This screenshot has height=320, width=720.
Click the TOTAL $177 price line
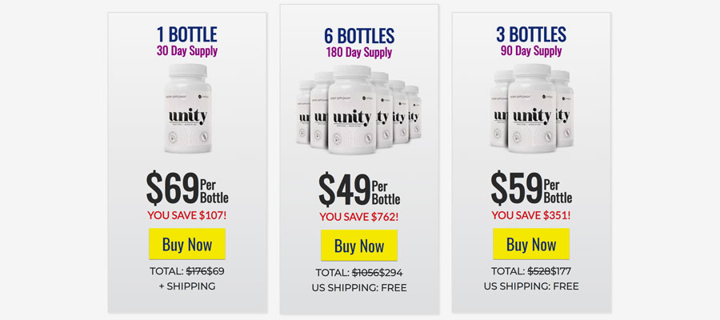531,271
